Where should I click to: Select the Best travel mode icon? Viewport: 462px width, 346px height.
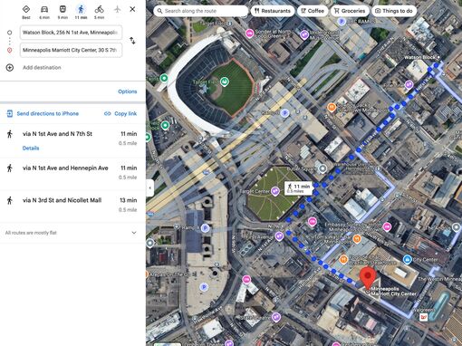[x=26, y=9]
